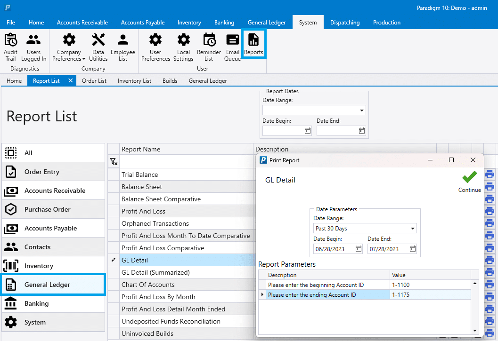Clear the report name filter icon
498x341 pixels.
click(x=114, y=162)
